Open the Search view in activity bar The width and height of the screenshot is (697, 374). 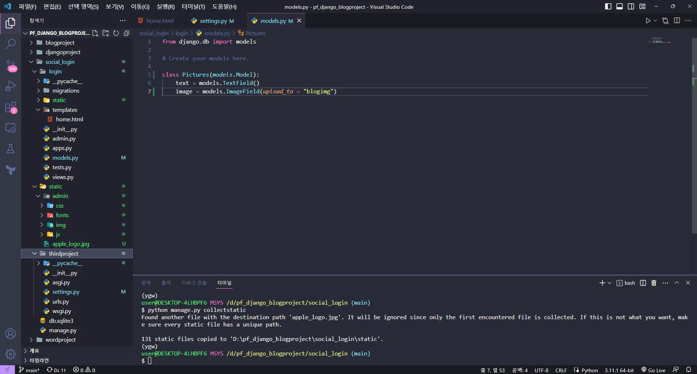[11, 44]
